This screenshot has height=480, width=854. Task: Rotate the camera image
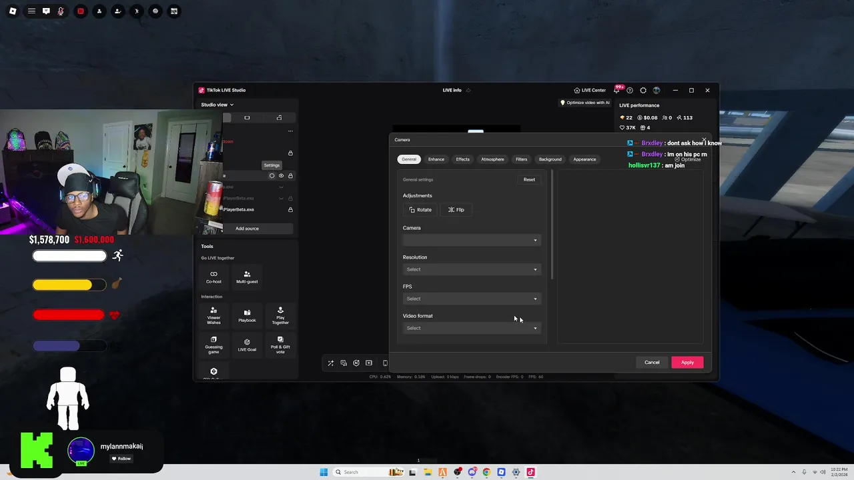[x=420, y=210]
